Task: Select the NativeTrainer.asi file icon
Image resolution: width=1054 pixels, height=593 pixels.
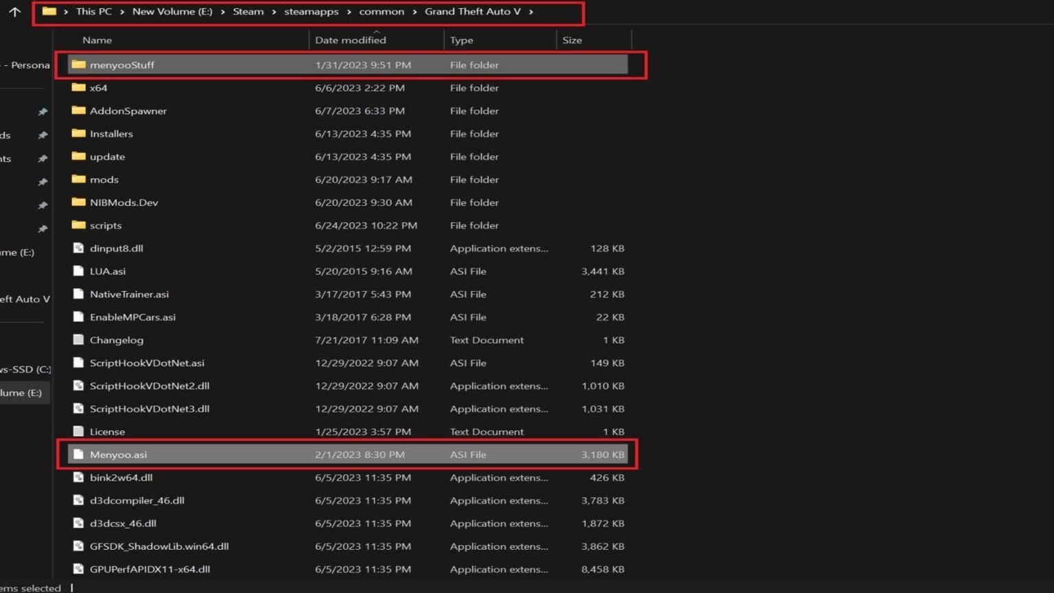Action: pyautogui.click(x=78, y=294)
